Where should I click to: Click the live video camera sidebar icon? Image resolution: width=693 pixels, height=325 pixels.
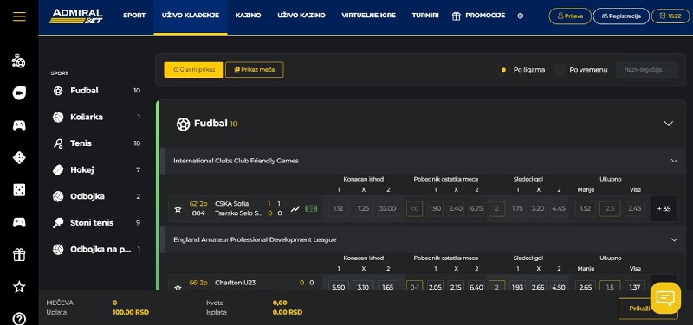19,93
